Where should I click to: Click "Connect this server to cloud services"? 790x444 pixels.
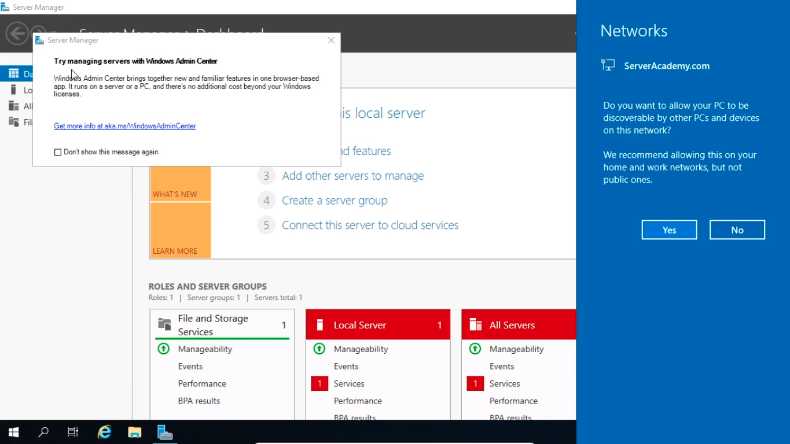(x=370, y=225)
